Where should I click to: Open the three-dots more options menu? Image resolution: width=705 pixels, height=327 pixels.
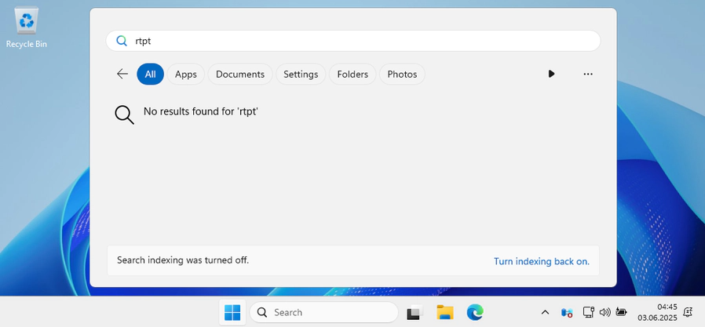tap(588, 74)
